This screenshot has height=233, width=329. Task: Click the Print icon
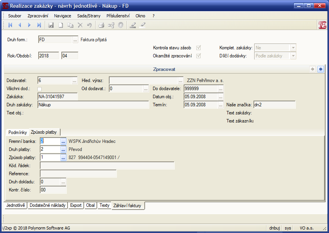pos(101,25)
